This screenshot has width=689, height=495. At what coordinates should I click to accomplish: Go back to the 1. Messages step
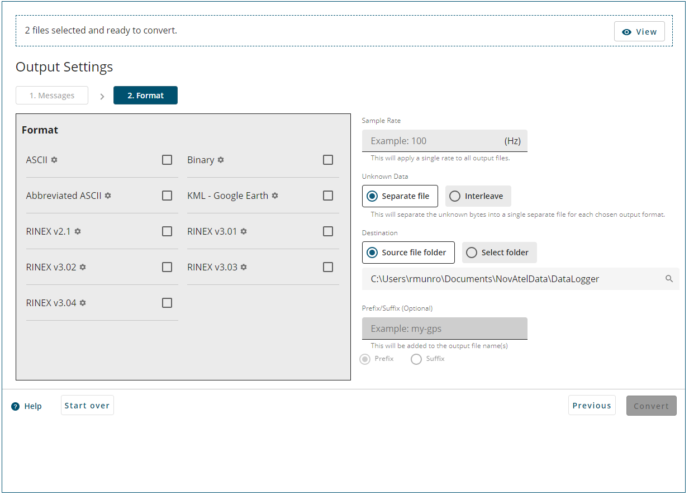52,96
